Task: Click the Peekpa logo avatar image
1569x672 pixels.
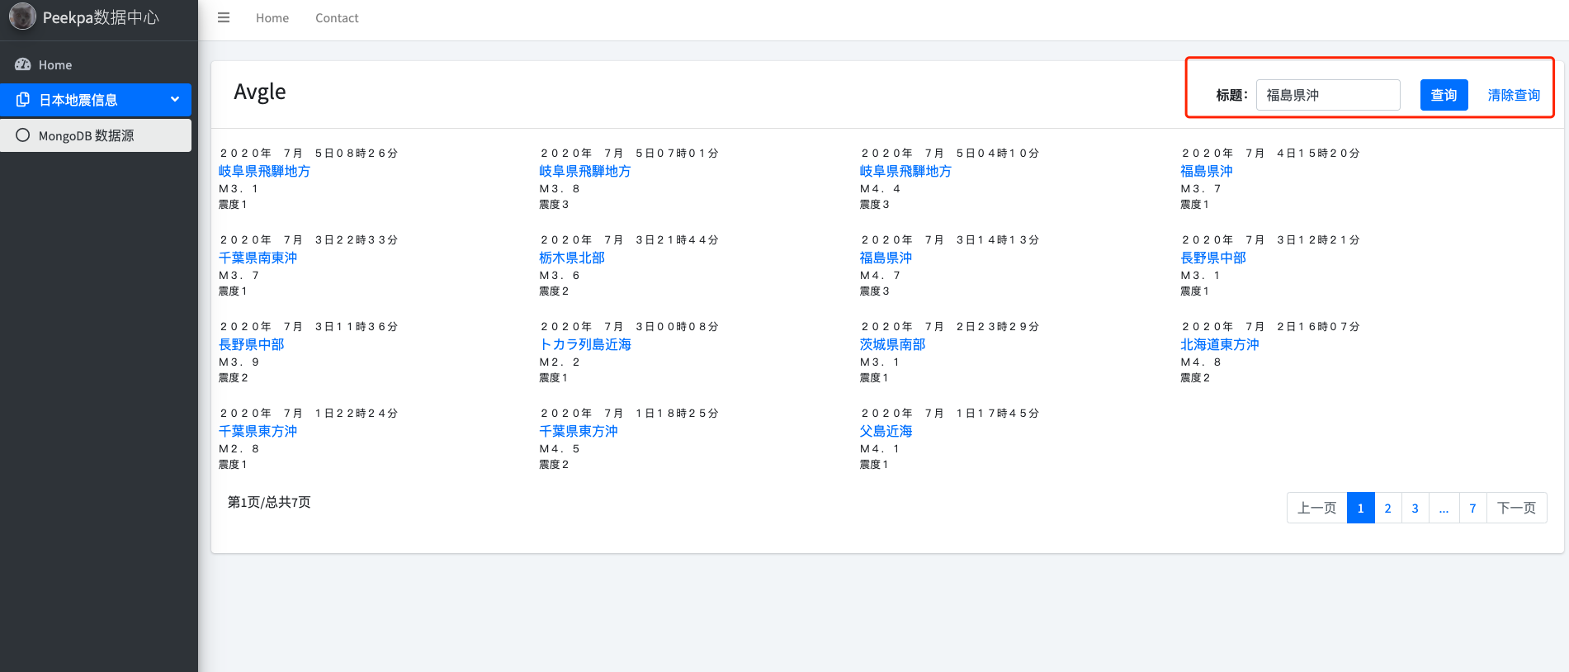Action: coord(22,17)
